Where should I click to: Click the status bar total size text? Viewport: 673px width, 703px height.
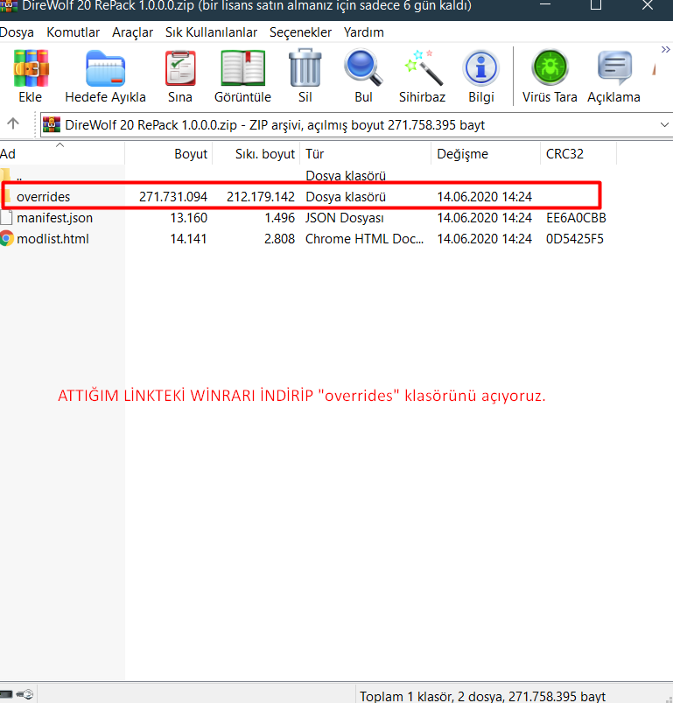tap(482, 696)
